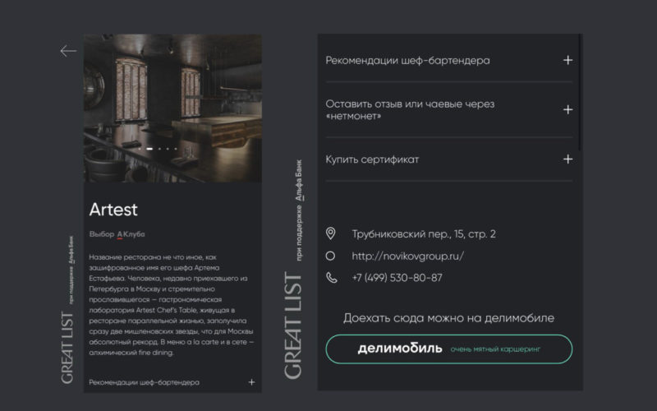The height and width of the screenshot is (411, 657).
Task: Click the active carousel dash indicator
Action: click(149, 149)
